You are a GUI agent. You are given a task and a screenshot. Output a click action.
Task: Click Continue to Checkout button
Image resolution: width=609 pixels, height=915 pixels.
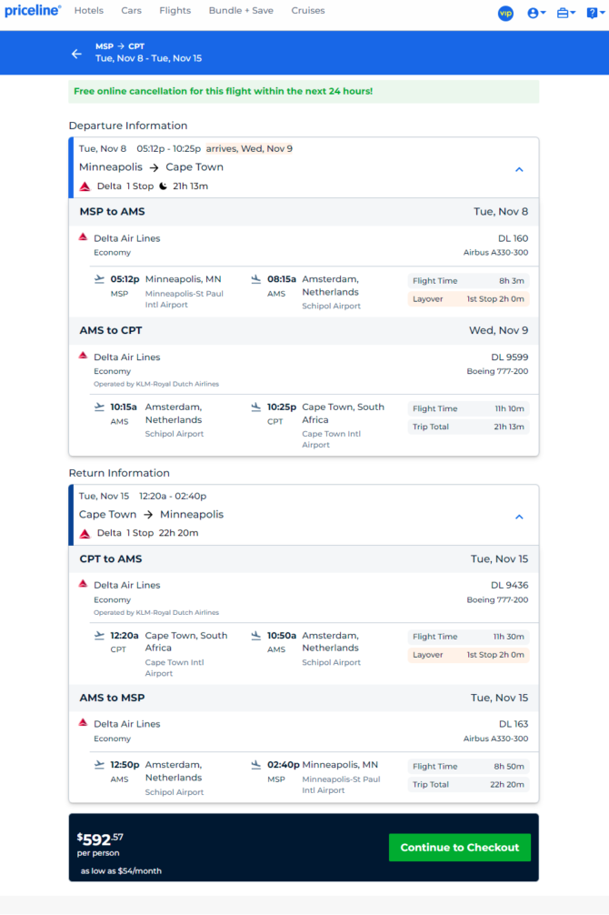[460, 848]
